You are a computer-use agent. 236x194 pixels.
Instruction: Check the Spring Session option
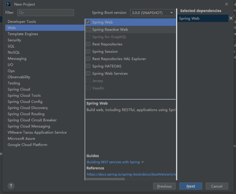pos(88,51)
